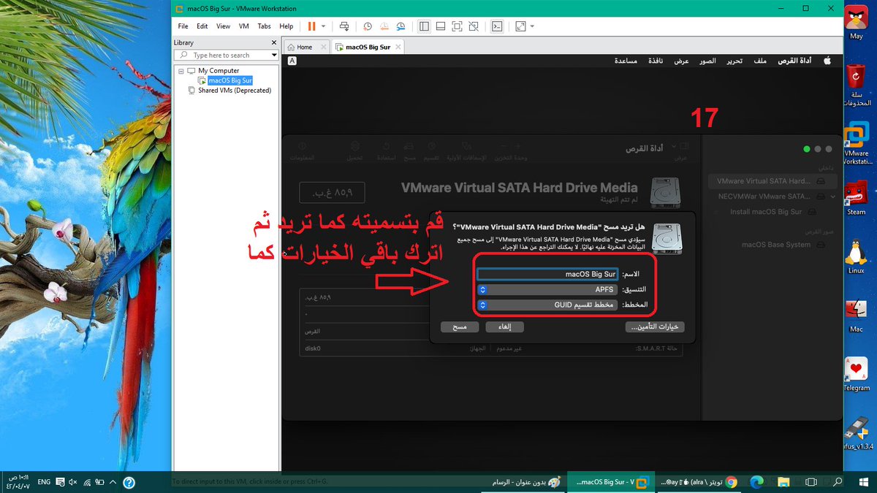Open the Steam desktop shortcut
This screenshot has width=877, height=493.
(856, 197)
